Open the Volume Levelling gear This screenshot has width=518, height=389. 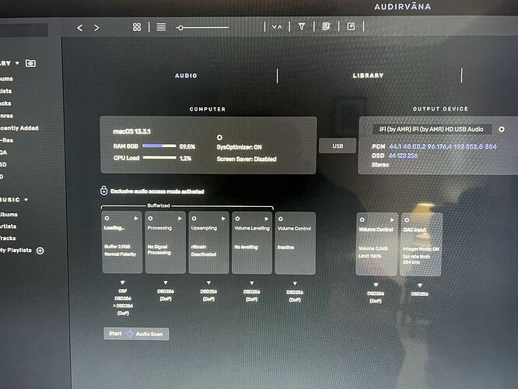click(237, 219)
